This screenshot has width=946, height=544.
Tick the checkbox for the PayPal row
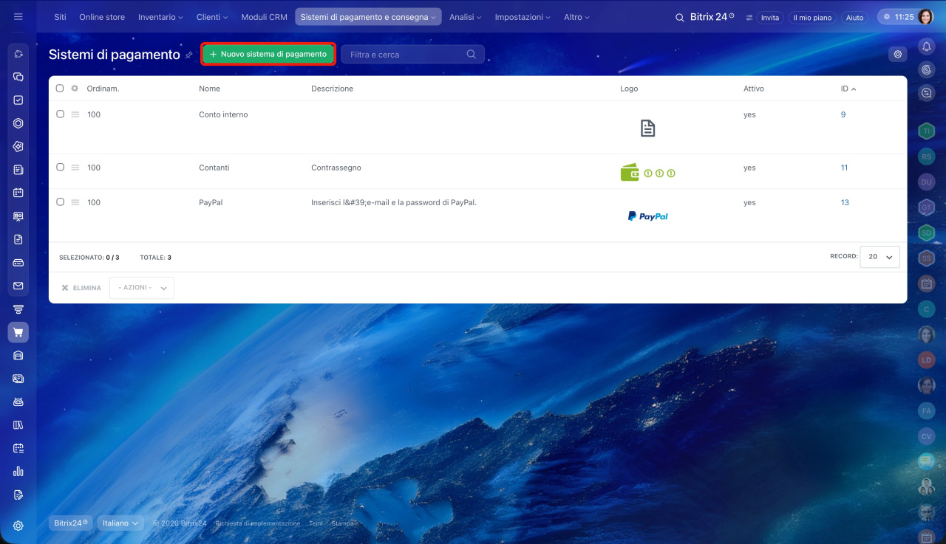[x=60, y=202]
